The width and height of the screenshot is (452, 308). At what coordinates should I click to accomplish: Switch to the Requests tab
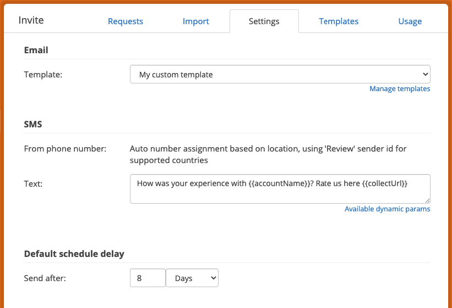point(126,21)
